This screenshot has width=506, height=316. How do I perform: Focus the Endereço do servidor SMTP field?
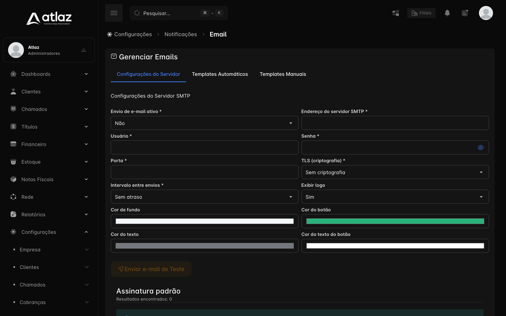[x=395, y=123]
